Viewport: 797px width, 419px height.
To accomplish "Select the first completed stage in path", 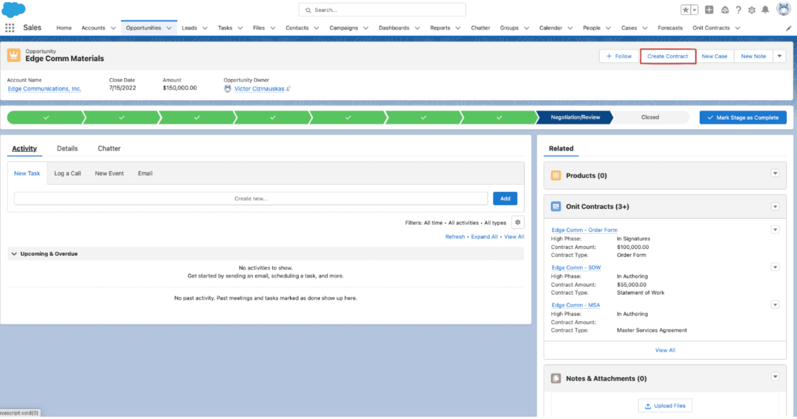I will pos(46,118).
